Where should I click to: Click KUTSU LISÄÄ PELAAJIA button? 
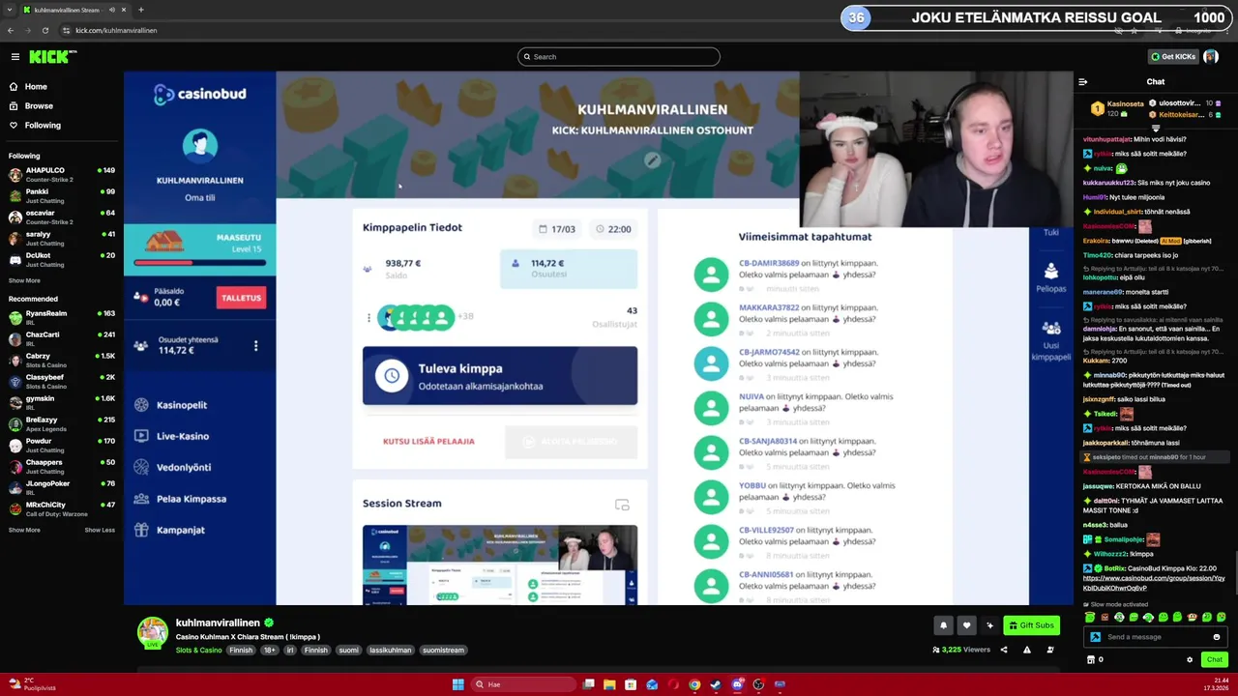(428, 442)
